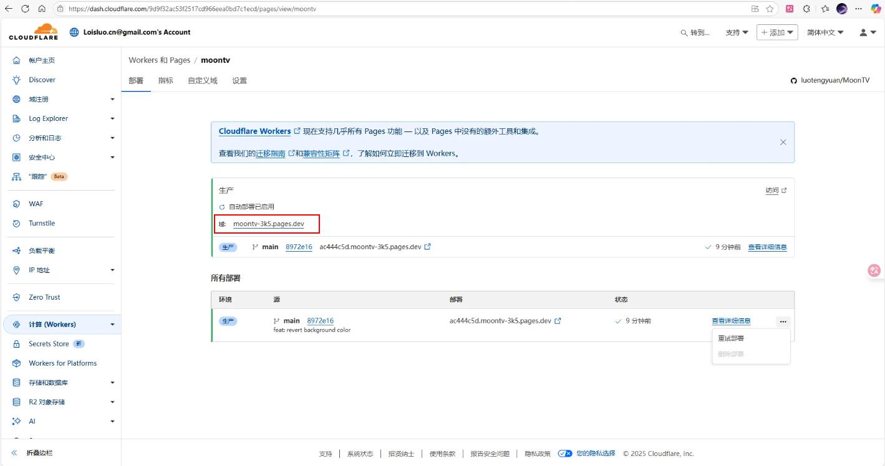Expand 存储和数据库 in the sidebar

pos(112,383)
